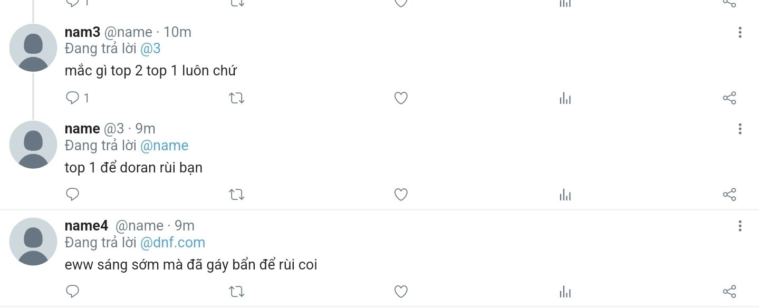Reply to the 'top 1 để doran' tweet
This screenshot has width=759, height=308.
pyautogui.click(x=72, y=195)
